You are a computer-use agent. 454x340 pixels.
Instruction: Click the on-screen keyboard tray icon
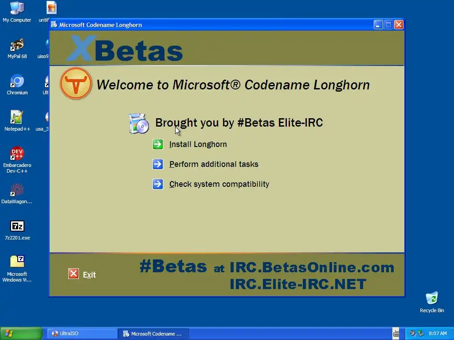pos(396,334)
